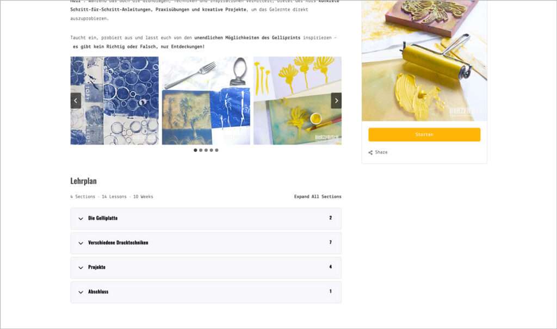The width and height of the screenshot is (557, 329).
Task: Click the next slide arrow on carousel
Action: coord(336,101)
